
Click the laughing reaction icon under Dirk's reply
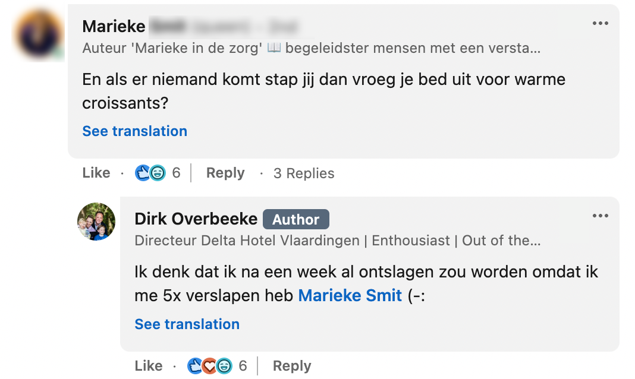(x=224, y=366)
